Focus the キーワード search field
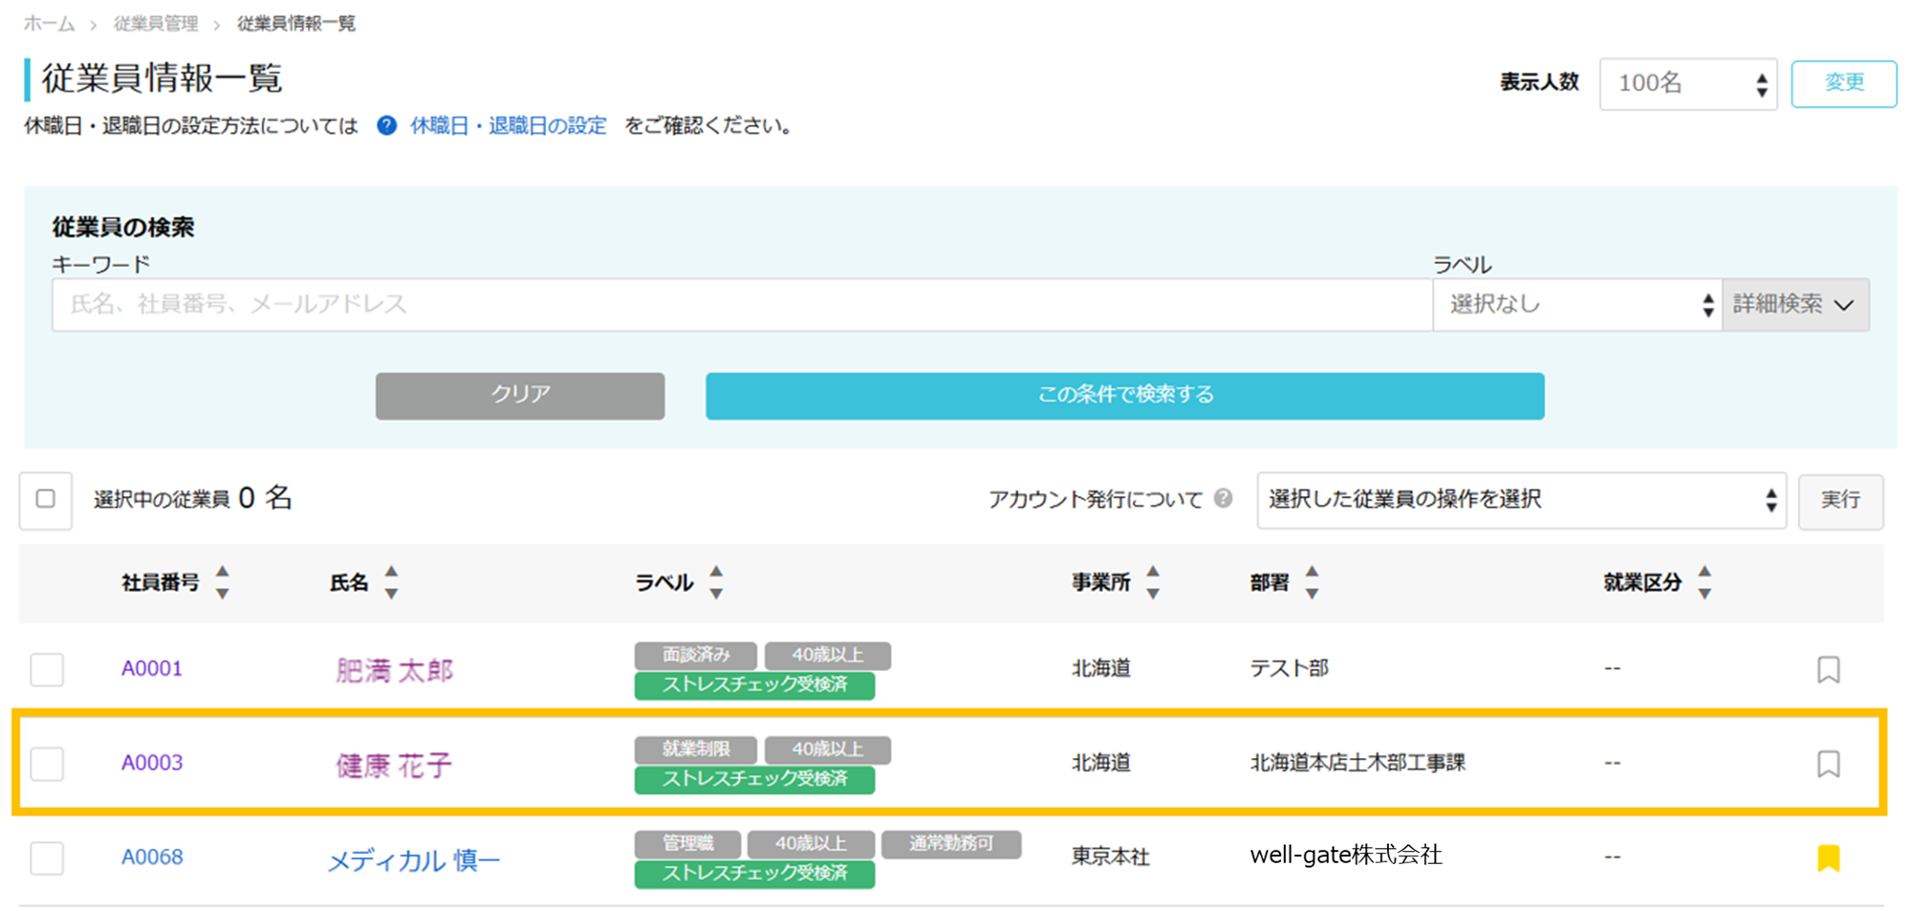 [742, 305]
